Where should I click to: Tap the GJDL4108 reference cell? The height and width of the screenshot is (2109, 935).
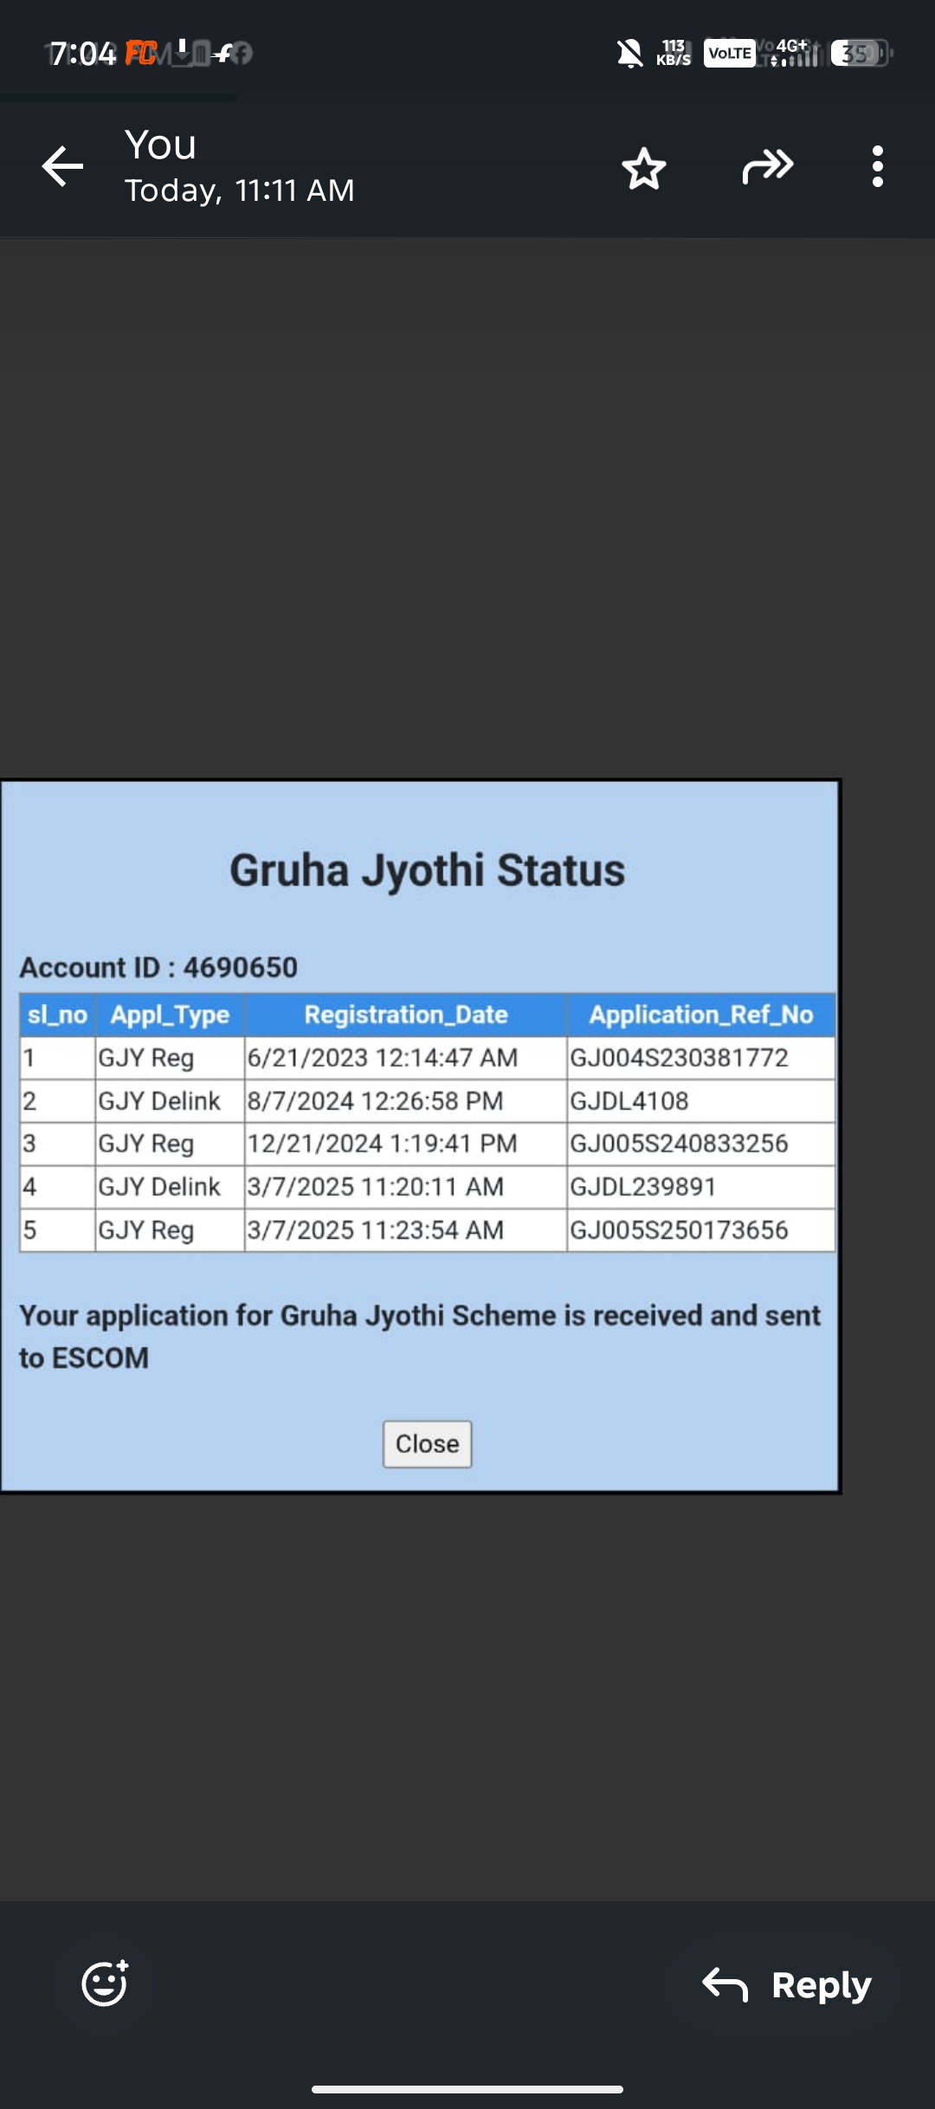point(629,1101)
